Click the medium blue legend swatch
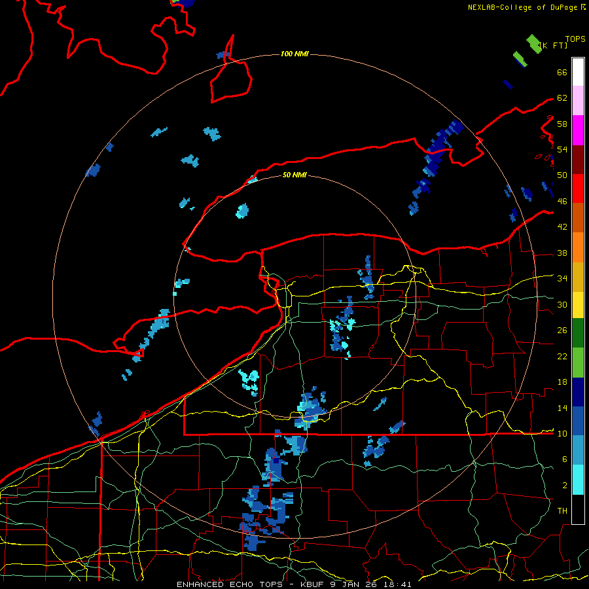Screen dimensions: 589x589 click(x=578, y=421)
